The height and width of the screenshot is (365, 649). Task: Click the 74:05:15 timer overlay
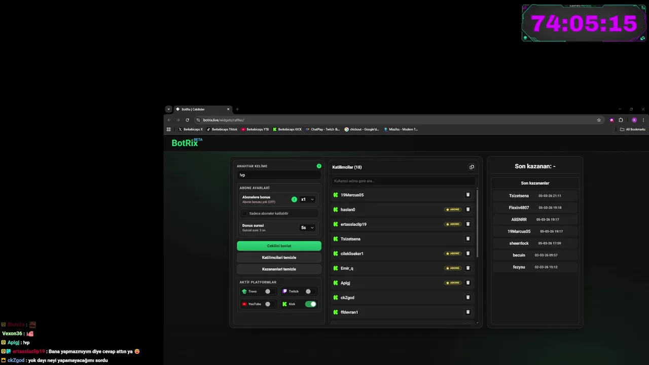pyautogui.click(x=584, y=23)
